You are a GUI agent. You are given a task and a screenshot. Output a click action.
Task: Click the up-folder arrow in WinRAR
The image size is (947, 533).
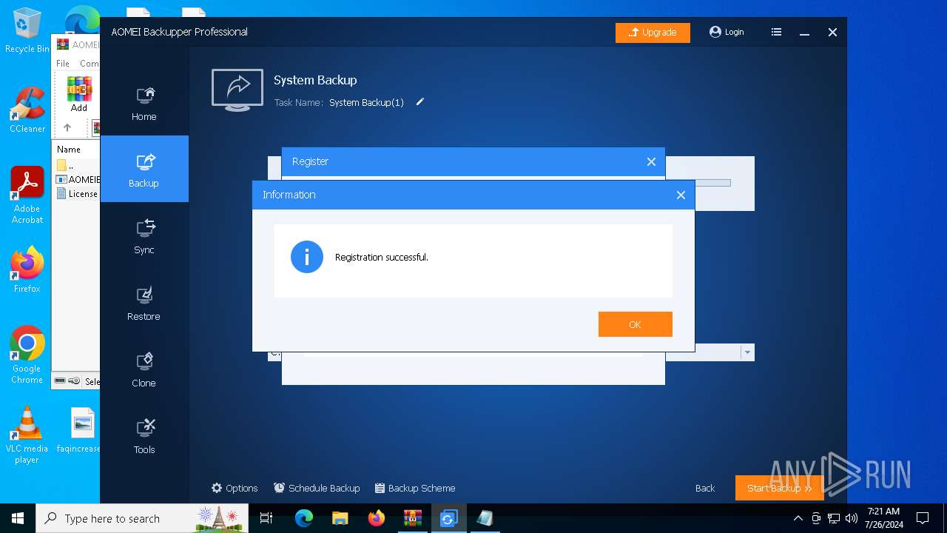[67, 127]
